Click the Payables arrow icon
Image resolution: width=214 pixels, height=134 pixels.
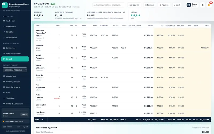pos(4,32)
